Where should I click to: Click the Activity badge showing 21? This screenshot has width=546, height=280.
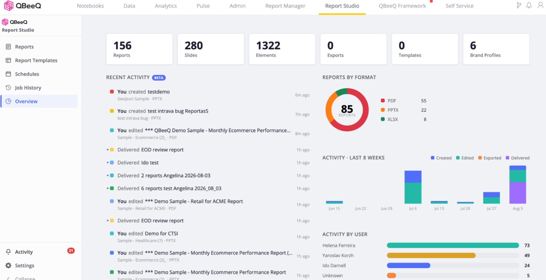71,251
